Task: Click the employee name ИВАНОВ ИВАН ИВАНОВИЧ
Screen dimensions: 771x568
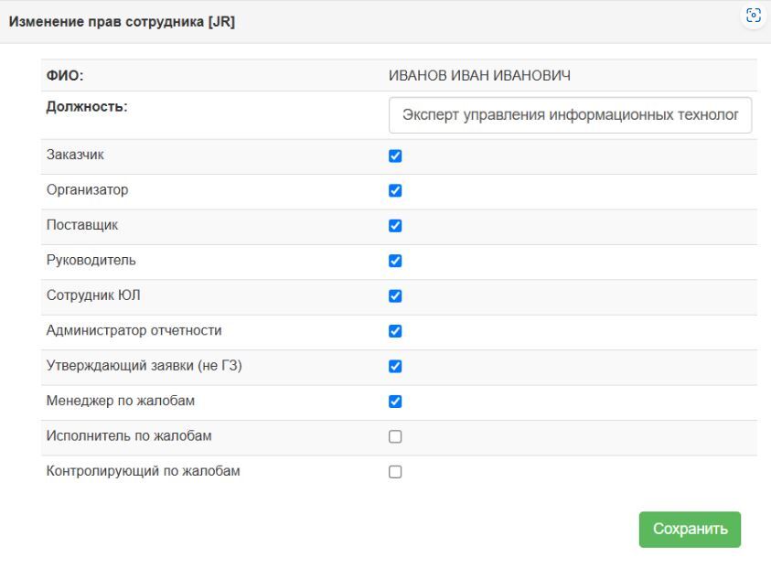Action: pyautogui.click(x=480, y=75)
